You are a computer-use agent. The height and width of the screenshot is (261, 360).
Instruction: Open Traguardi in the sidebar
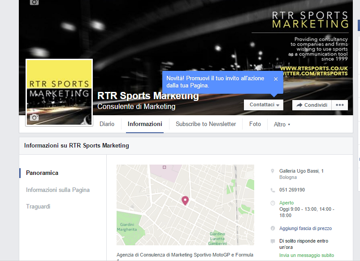click(38, 207)
